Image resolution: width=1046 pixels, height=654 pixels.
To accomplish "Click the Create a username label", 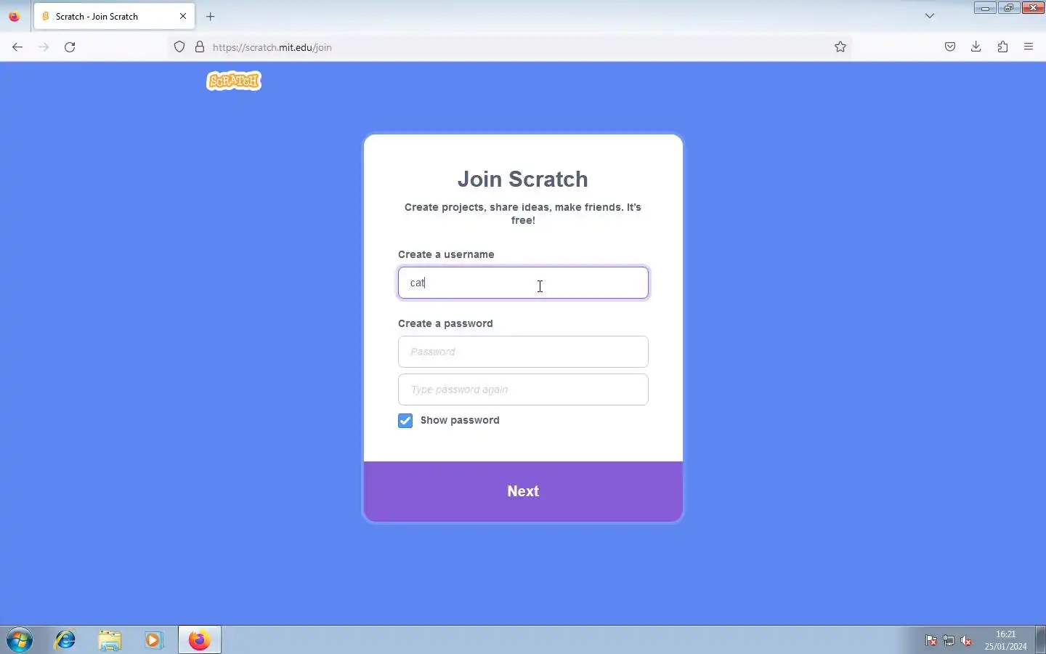I will tap(446, 254).
